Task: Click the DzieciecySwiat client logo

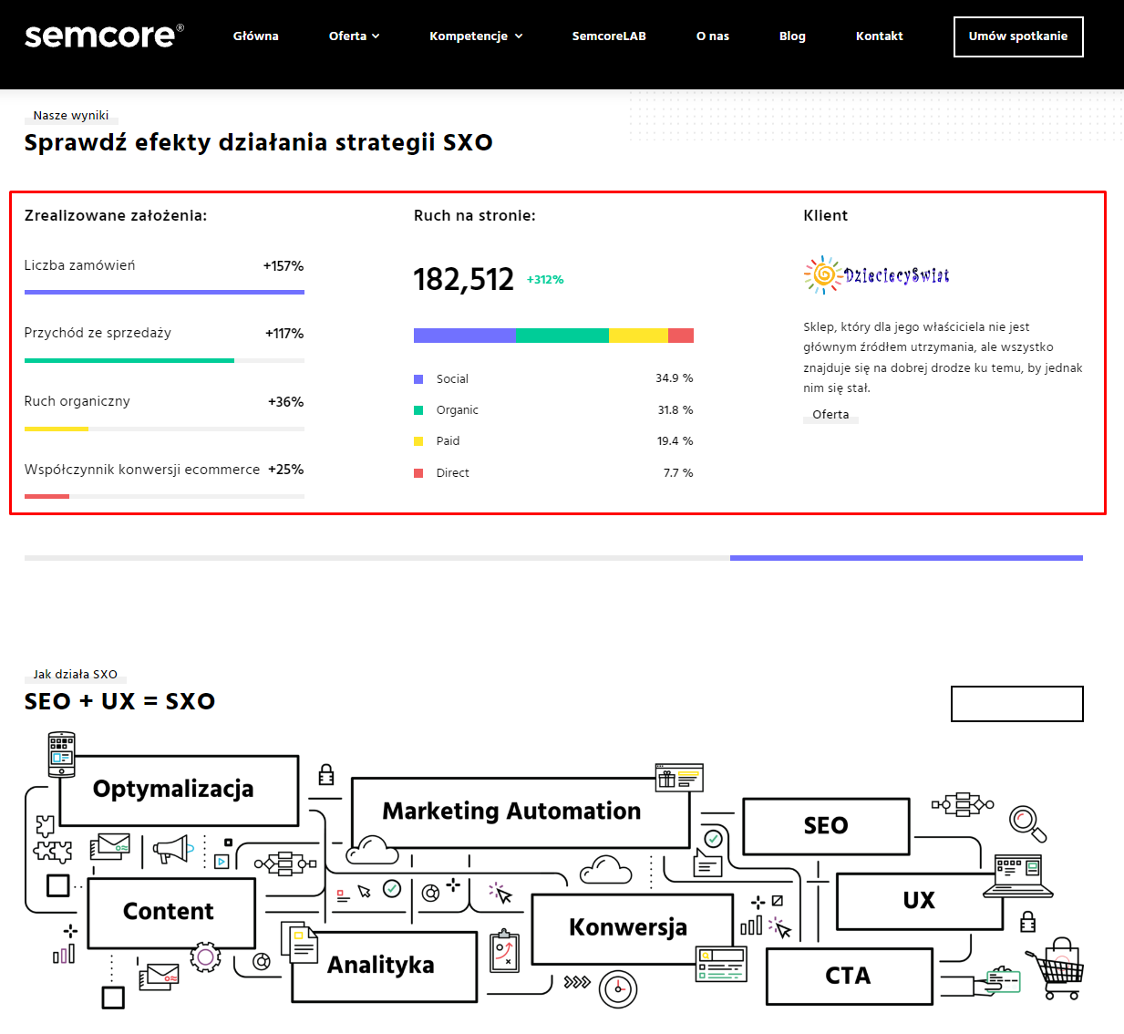Action: click(x=876, y=274)
